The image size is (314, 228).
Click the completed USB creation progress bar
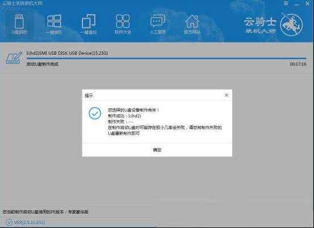coord(166,58)
